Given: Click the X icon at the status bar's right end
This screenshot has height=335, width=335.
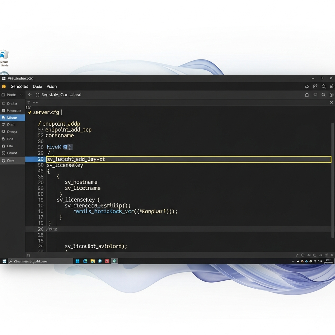Looking at the screenshot, I should [332, 255].
